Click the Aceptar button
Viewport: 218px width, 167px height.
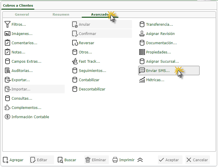(x=170, y=160)
